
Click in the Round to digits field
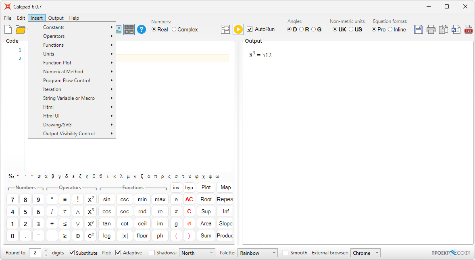pos(35,253)
